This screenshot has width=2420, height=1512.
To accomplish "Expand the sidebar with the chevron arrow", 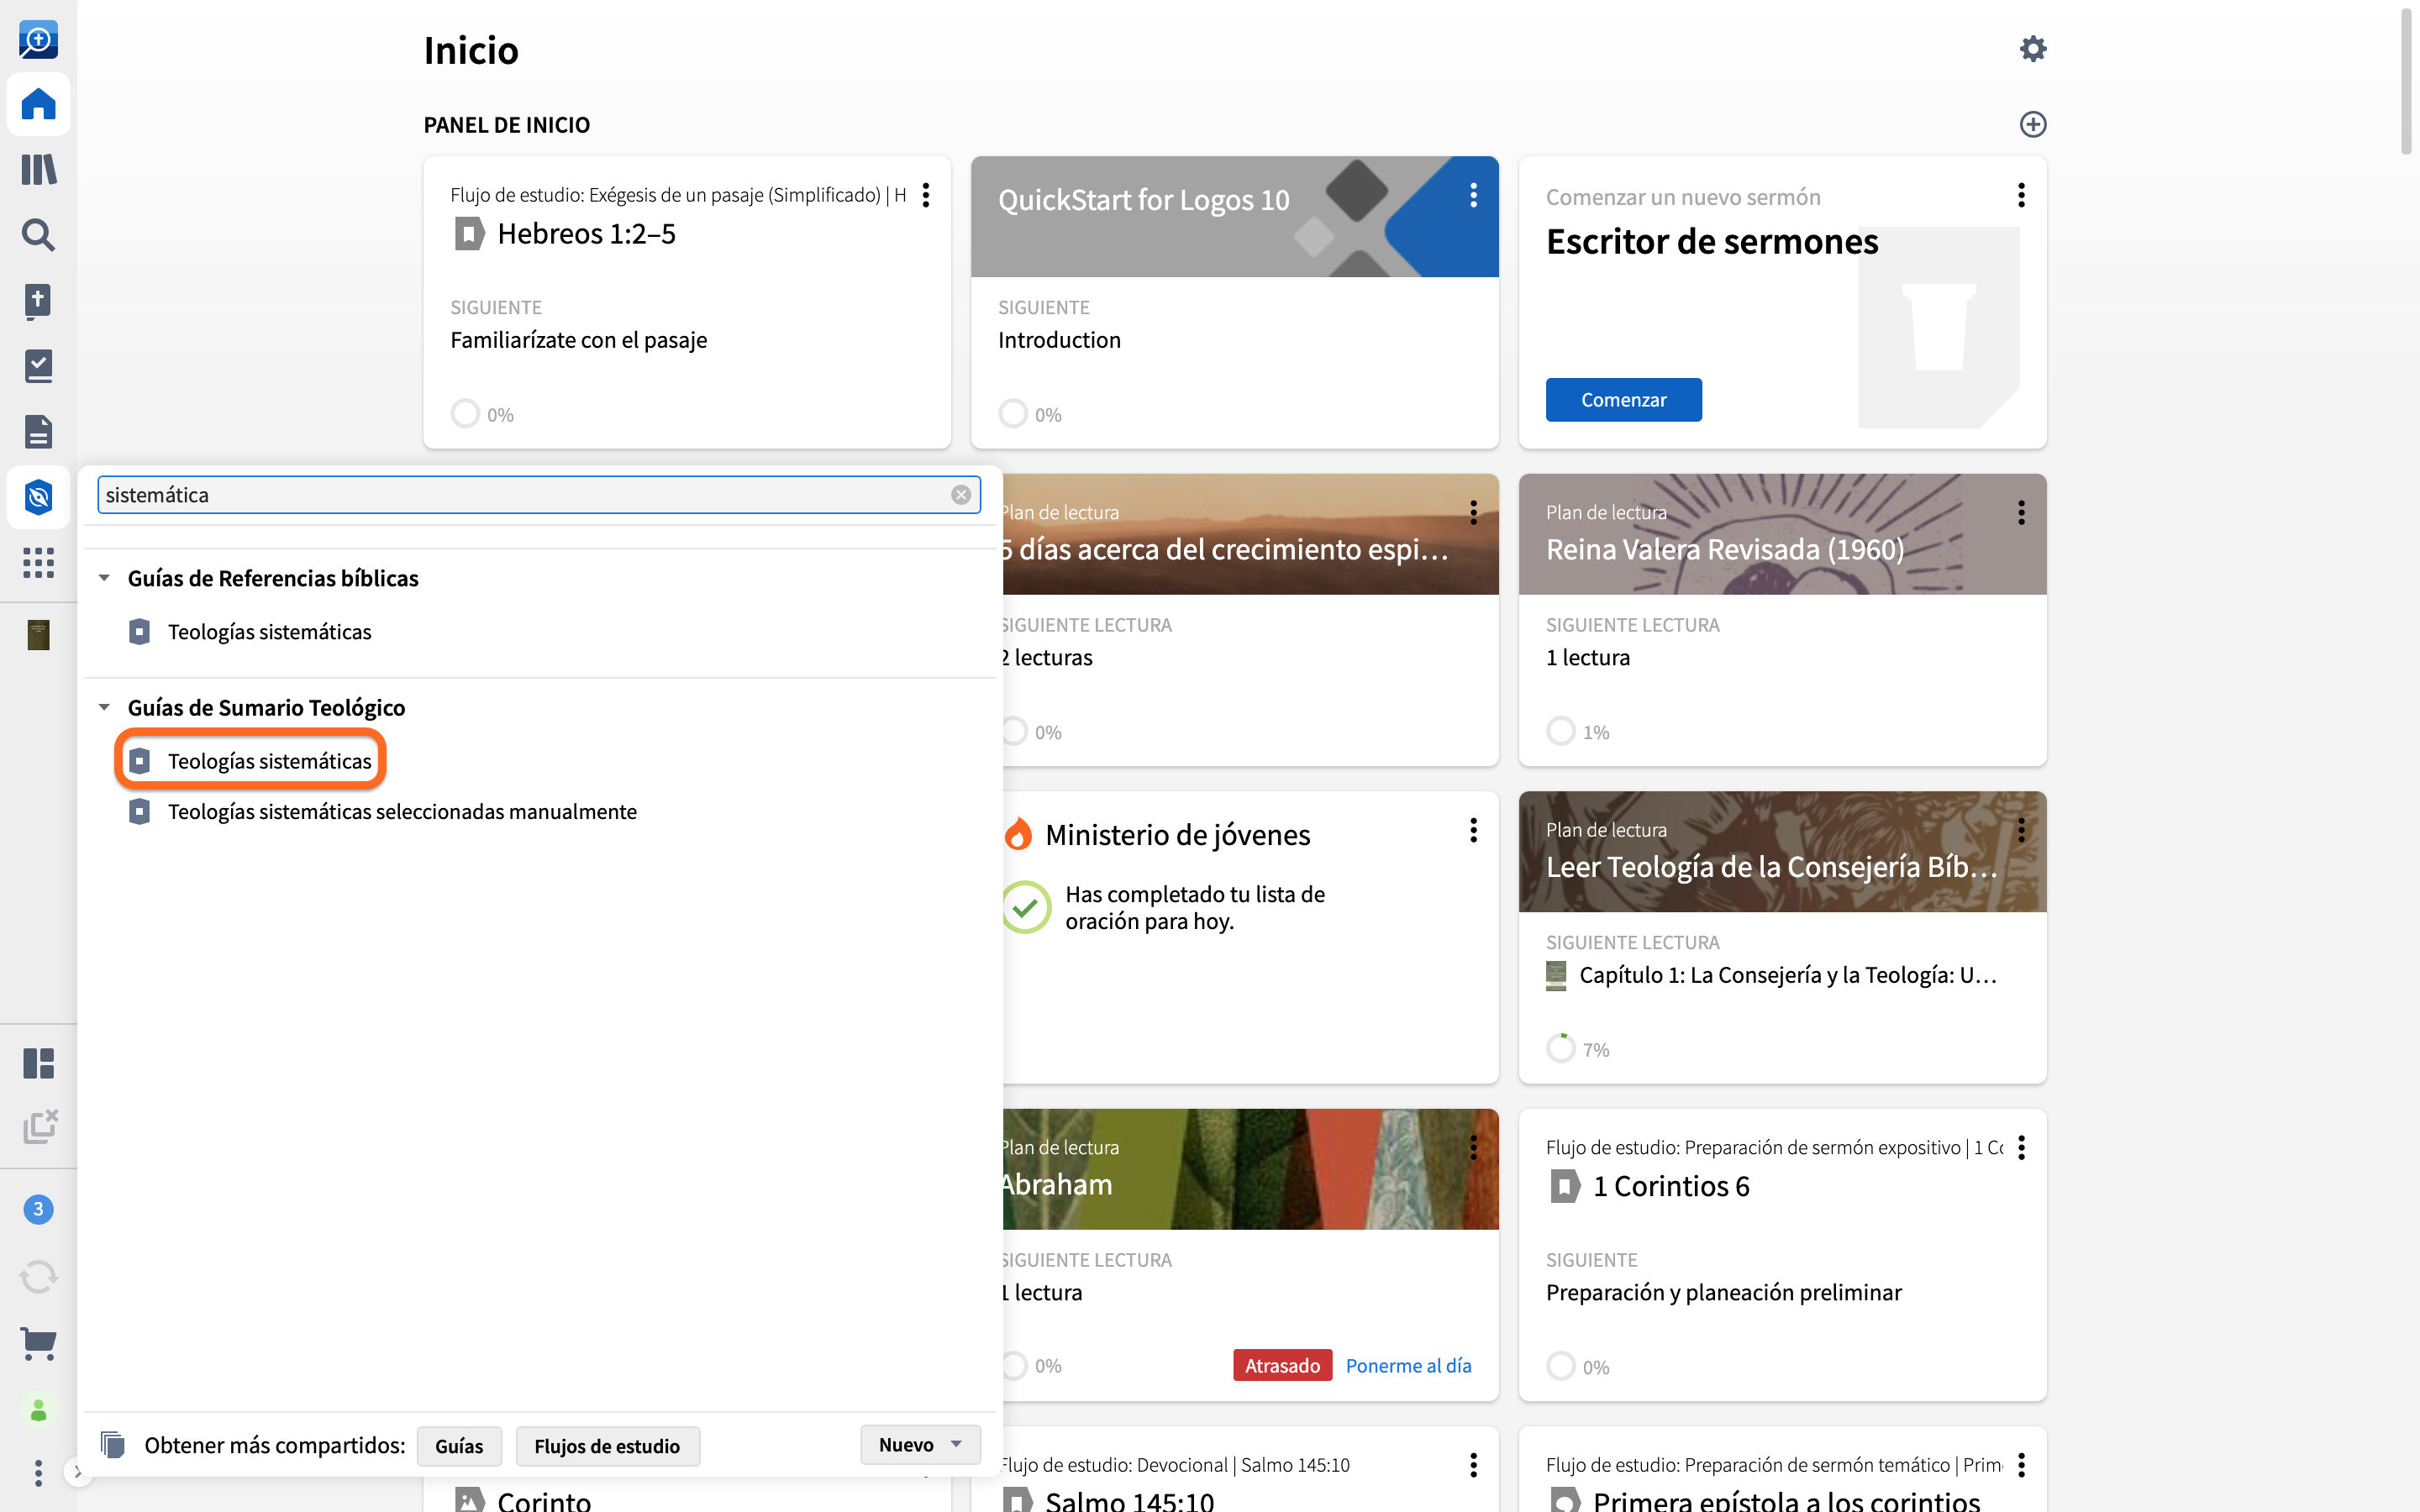I will (x=78, y=1472).
